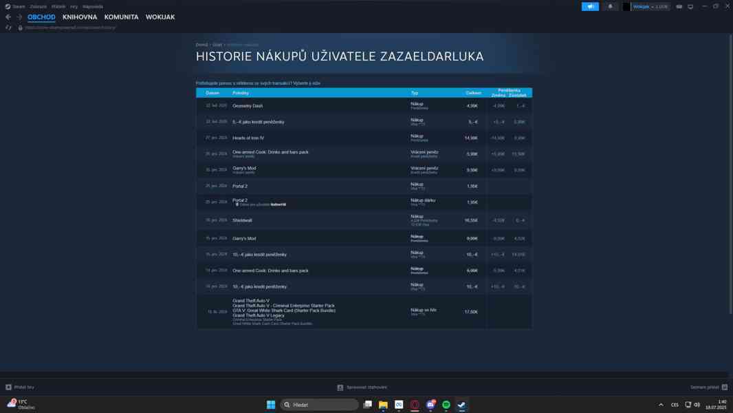Open the One-armed Cook refund transaction
The height and width of the screenshot is (413, 733).
click(x=364, y=154)
